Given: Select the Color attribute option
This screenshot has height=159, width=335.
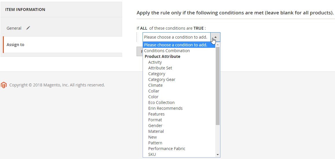Looking at the screenshot, I should [x=153, y=97].
